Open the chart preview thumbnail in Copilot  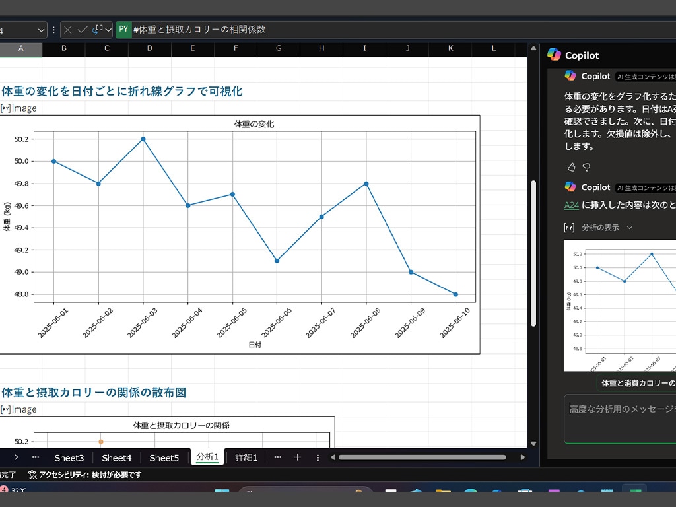(x=620, y=306)
